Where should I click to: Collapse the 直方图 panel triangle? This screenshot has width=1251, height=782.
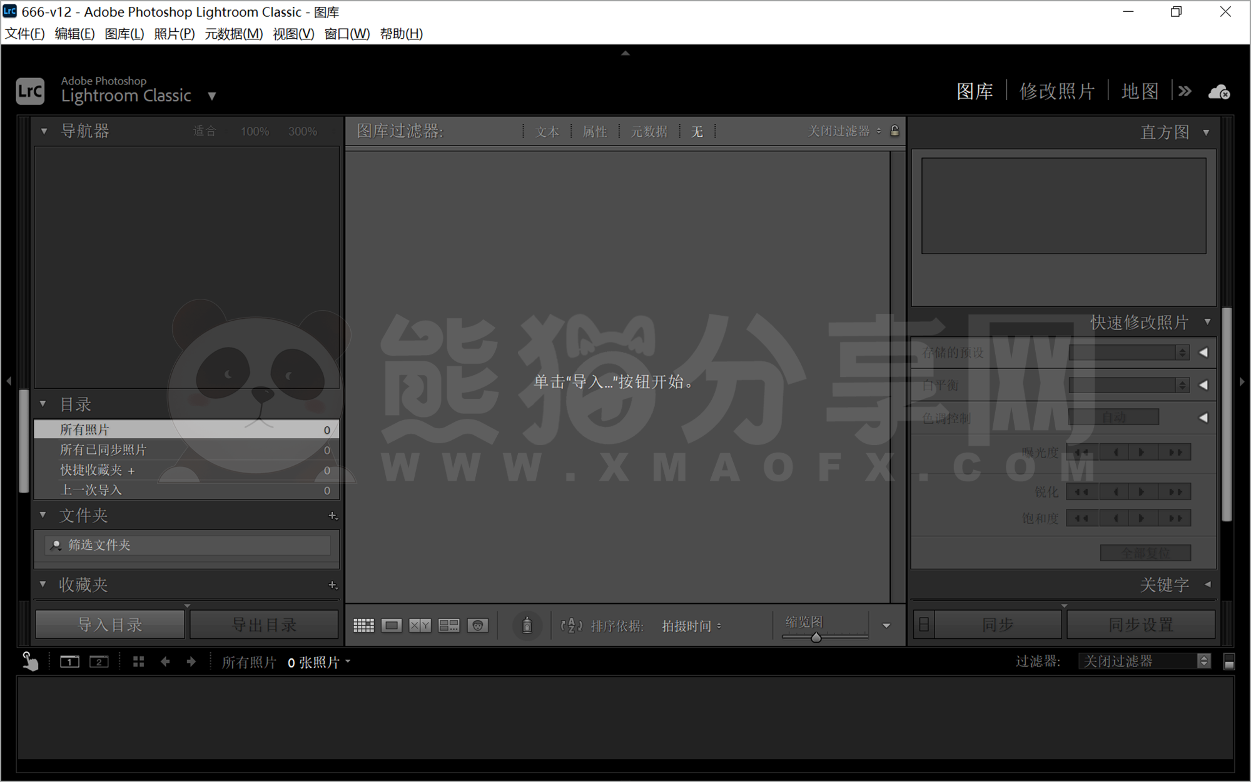1206,132
